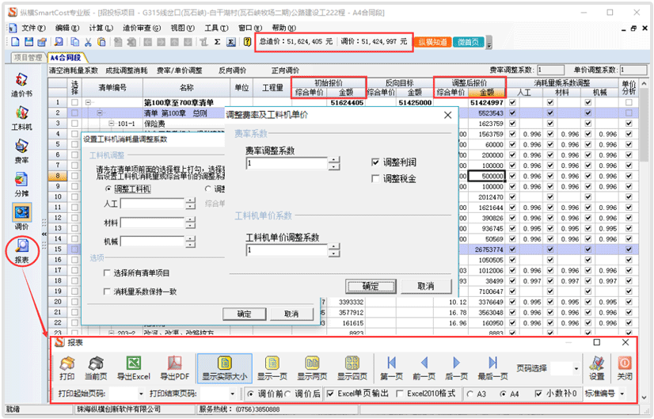Check 选择所有清单项目 option
This screenshot has width=654, height=419.
click(x=107, y=273)
